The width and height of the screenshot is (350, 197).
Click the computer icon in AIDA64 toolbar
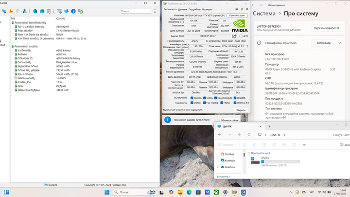pos(4,11)
